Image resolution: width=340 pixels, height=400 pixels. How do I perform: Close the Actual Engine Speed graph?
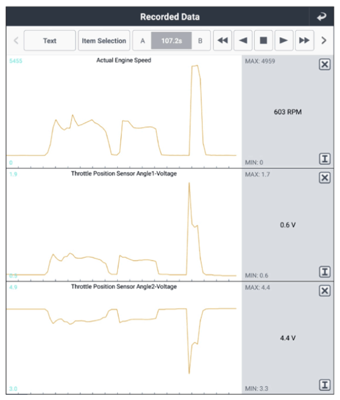pyautogui.click(x=325, y=64)
